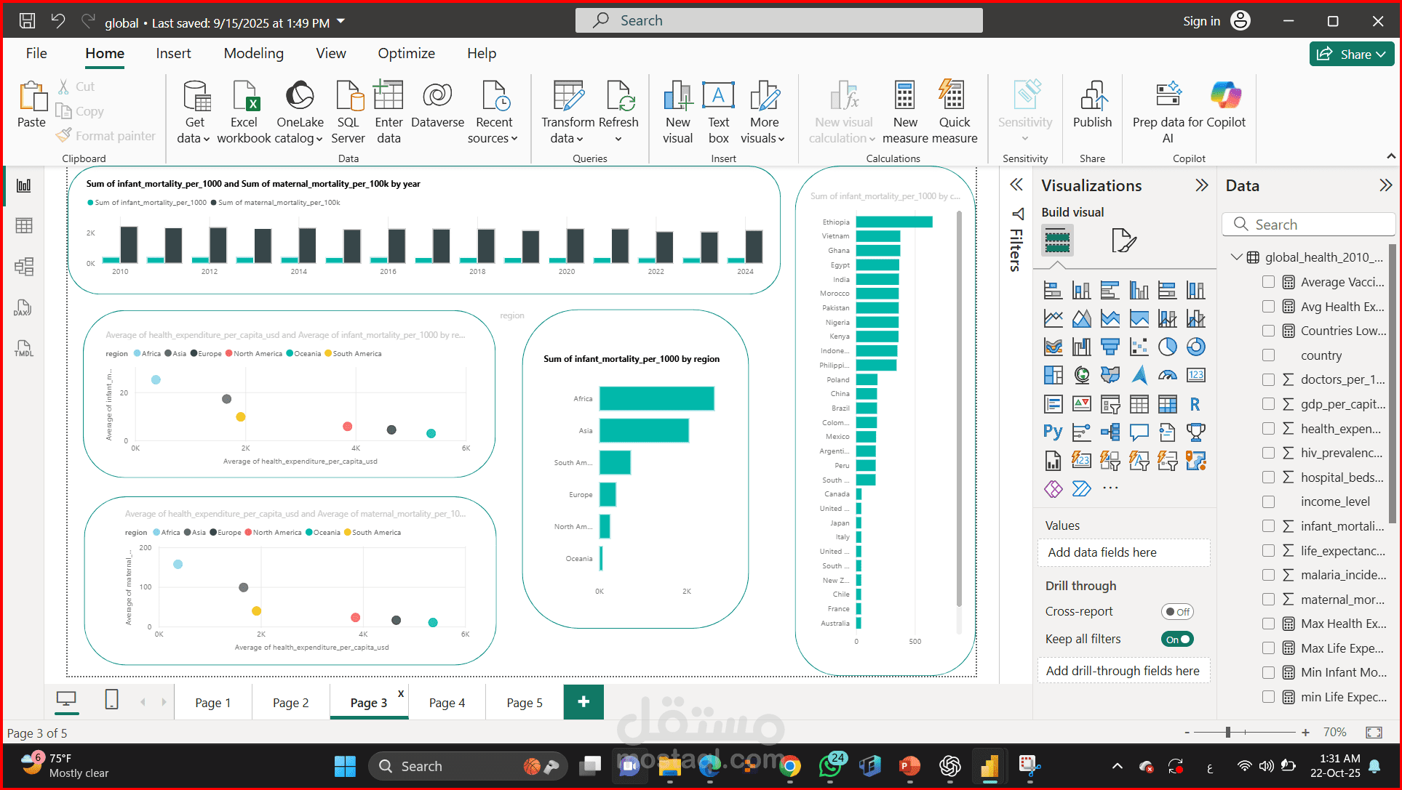The height and width of the screenshot is (790, 1402).
Task: Check the income_level field checkbox
Action: click(1268, 501)
